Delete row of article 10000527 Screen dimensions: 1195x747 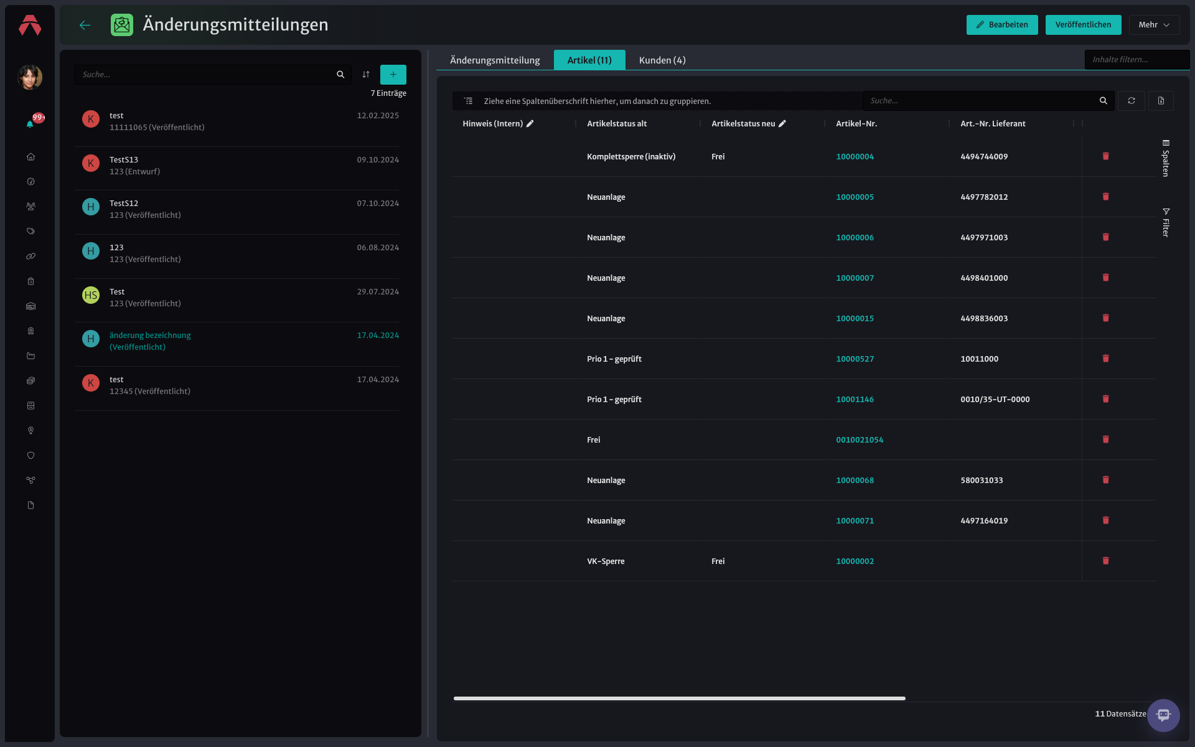tap(1106, 359)
